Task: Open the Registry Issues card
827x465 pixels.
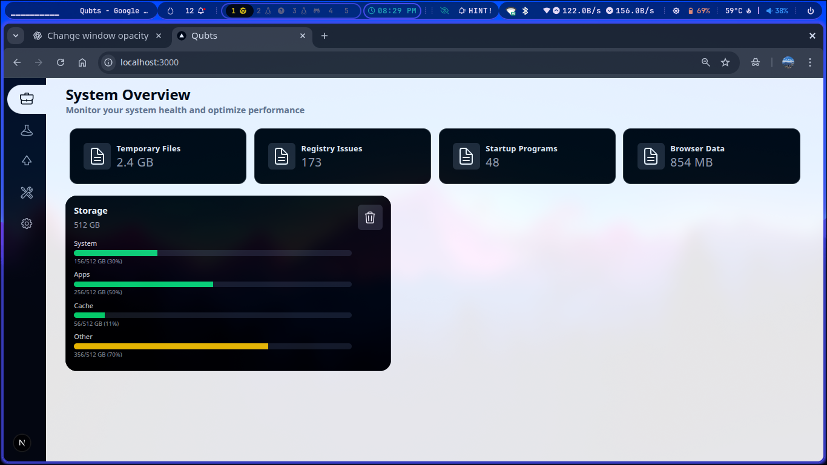Action: 342,156
